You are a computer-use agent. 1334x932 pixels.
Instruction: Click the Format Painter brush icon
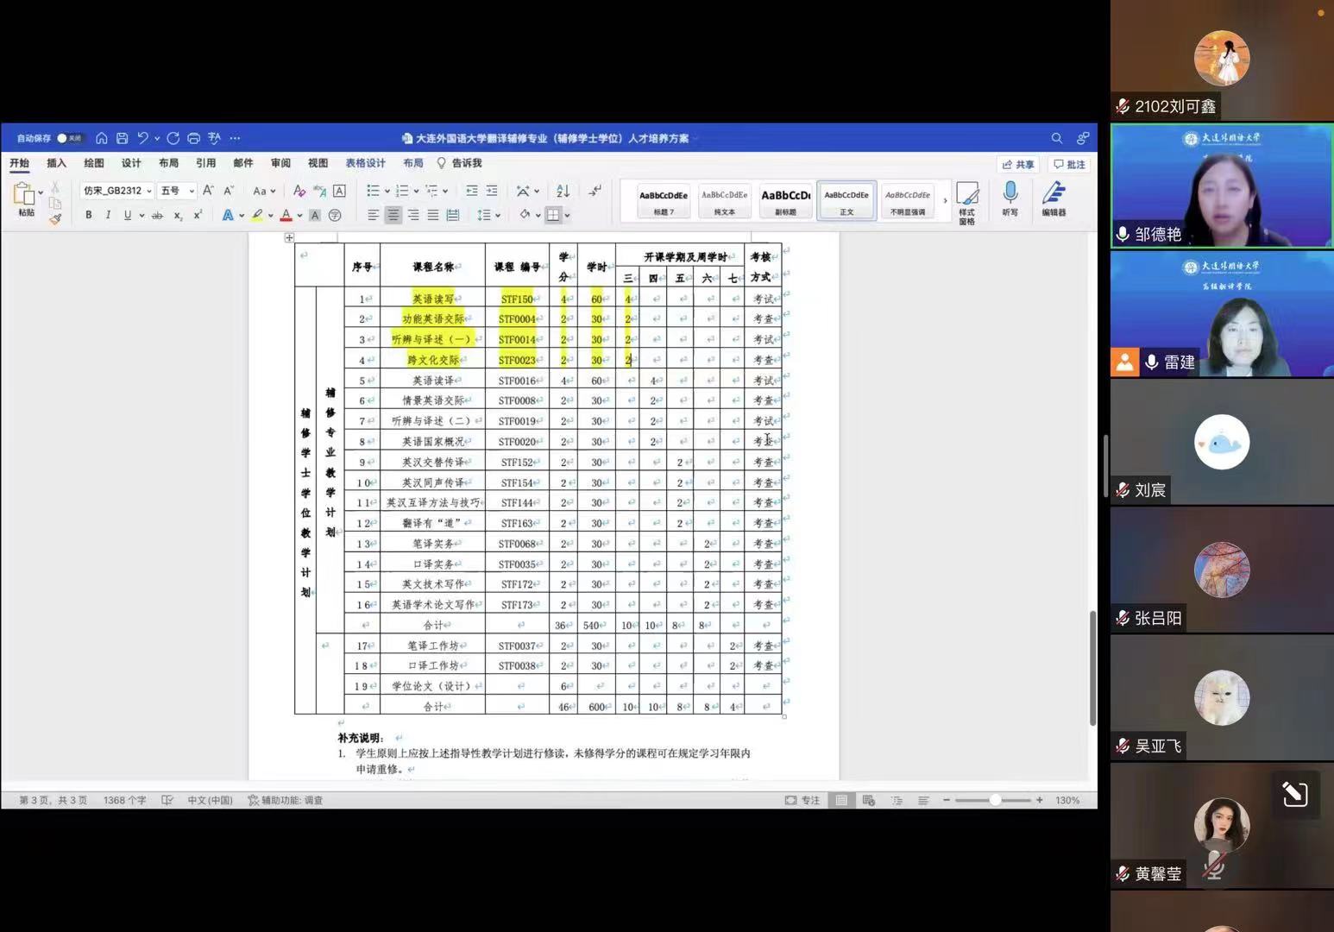[x=55, y=219]
